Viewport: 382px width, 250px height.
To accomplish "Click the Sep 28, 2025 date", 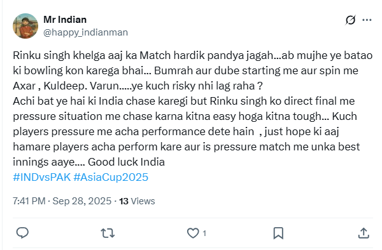I will (82, 201).
